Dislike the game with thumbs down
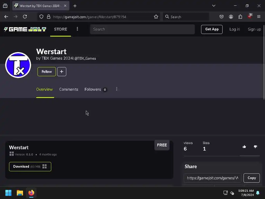The width and height of the screenshot is (265, 199). pyautogui.click(x=255, y=147)
